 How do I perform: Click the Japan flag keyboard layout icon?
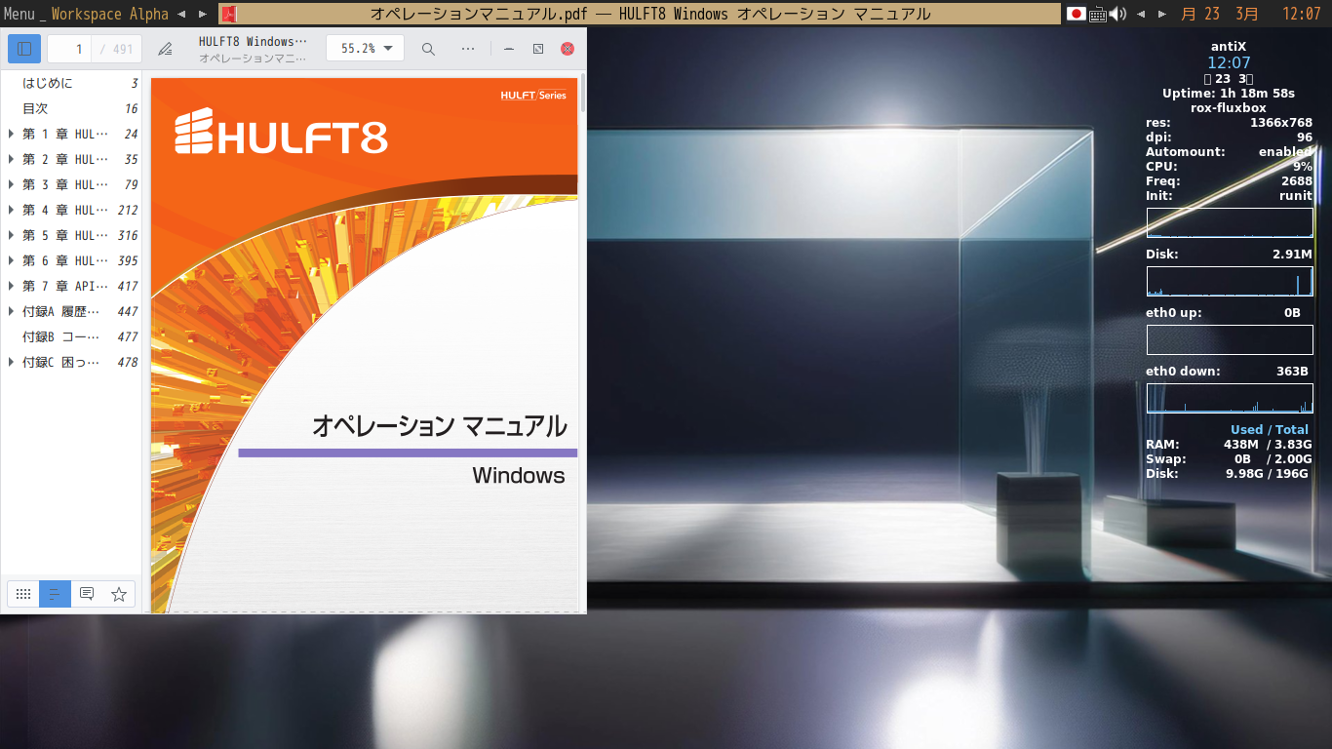pos(1077,14)
